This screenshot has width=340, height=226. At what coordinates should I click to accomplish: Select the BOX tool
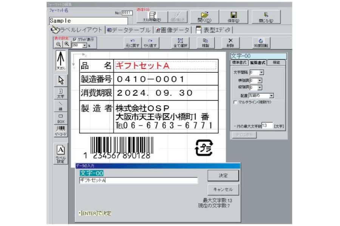[x=61, y=118]
